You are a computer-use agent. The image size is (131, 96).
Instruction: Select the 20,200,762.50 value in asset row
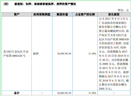pyautogui.click(x=64, y=54)
